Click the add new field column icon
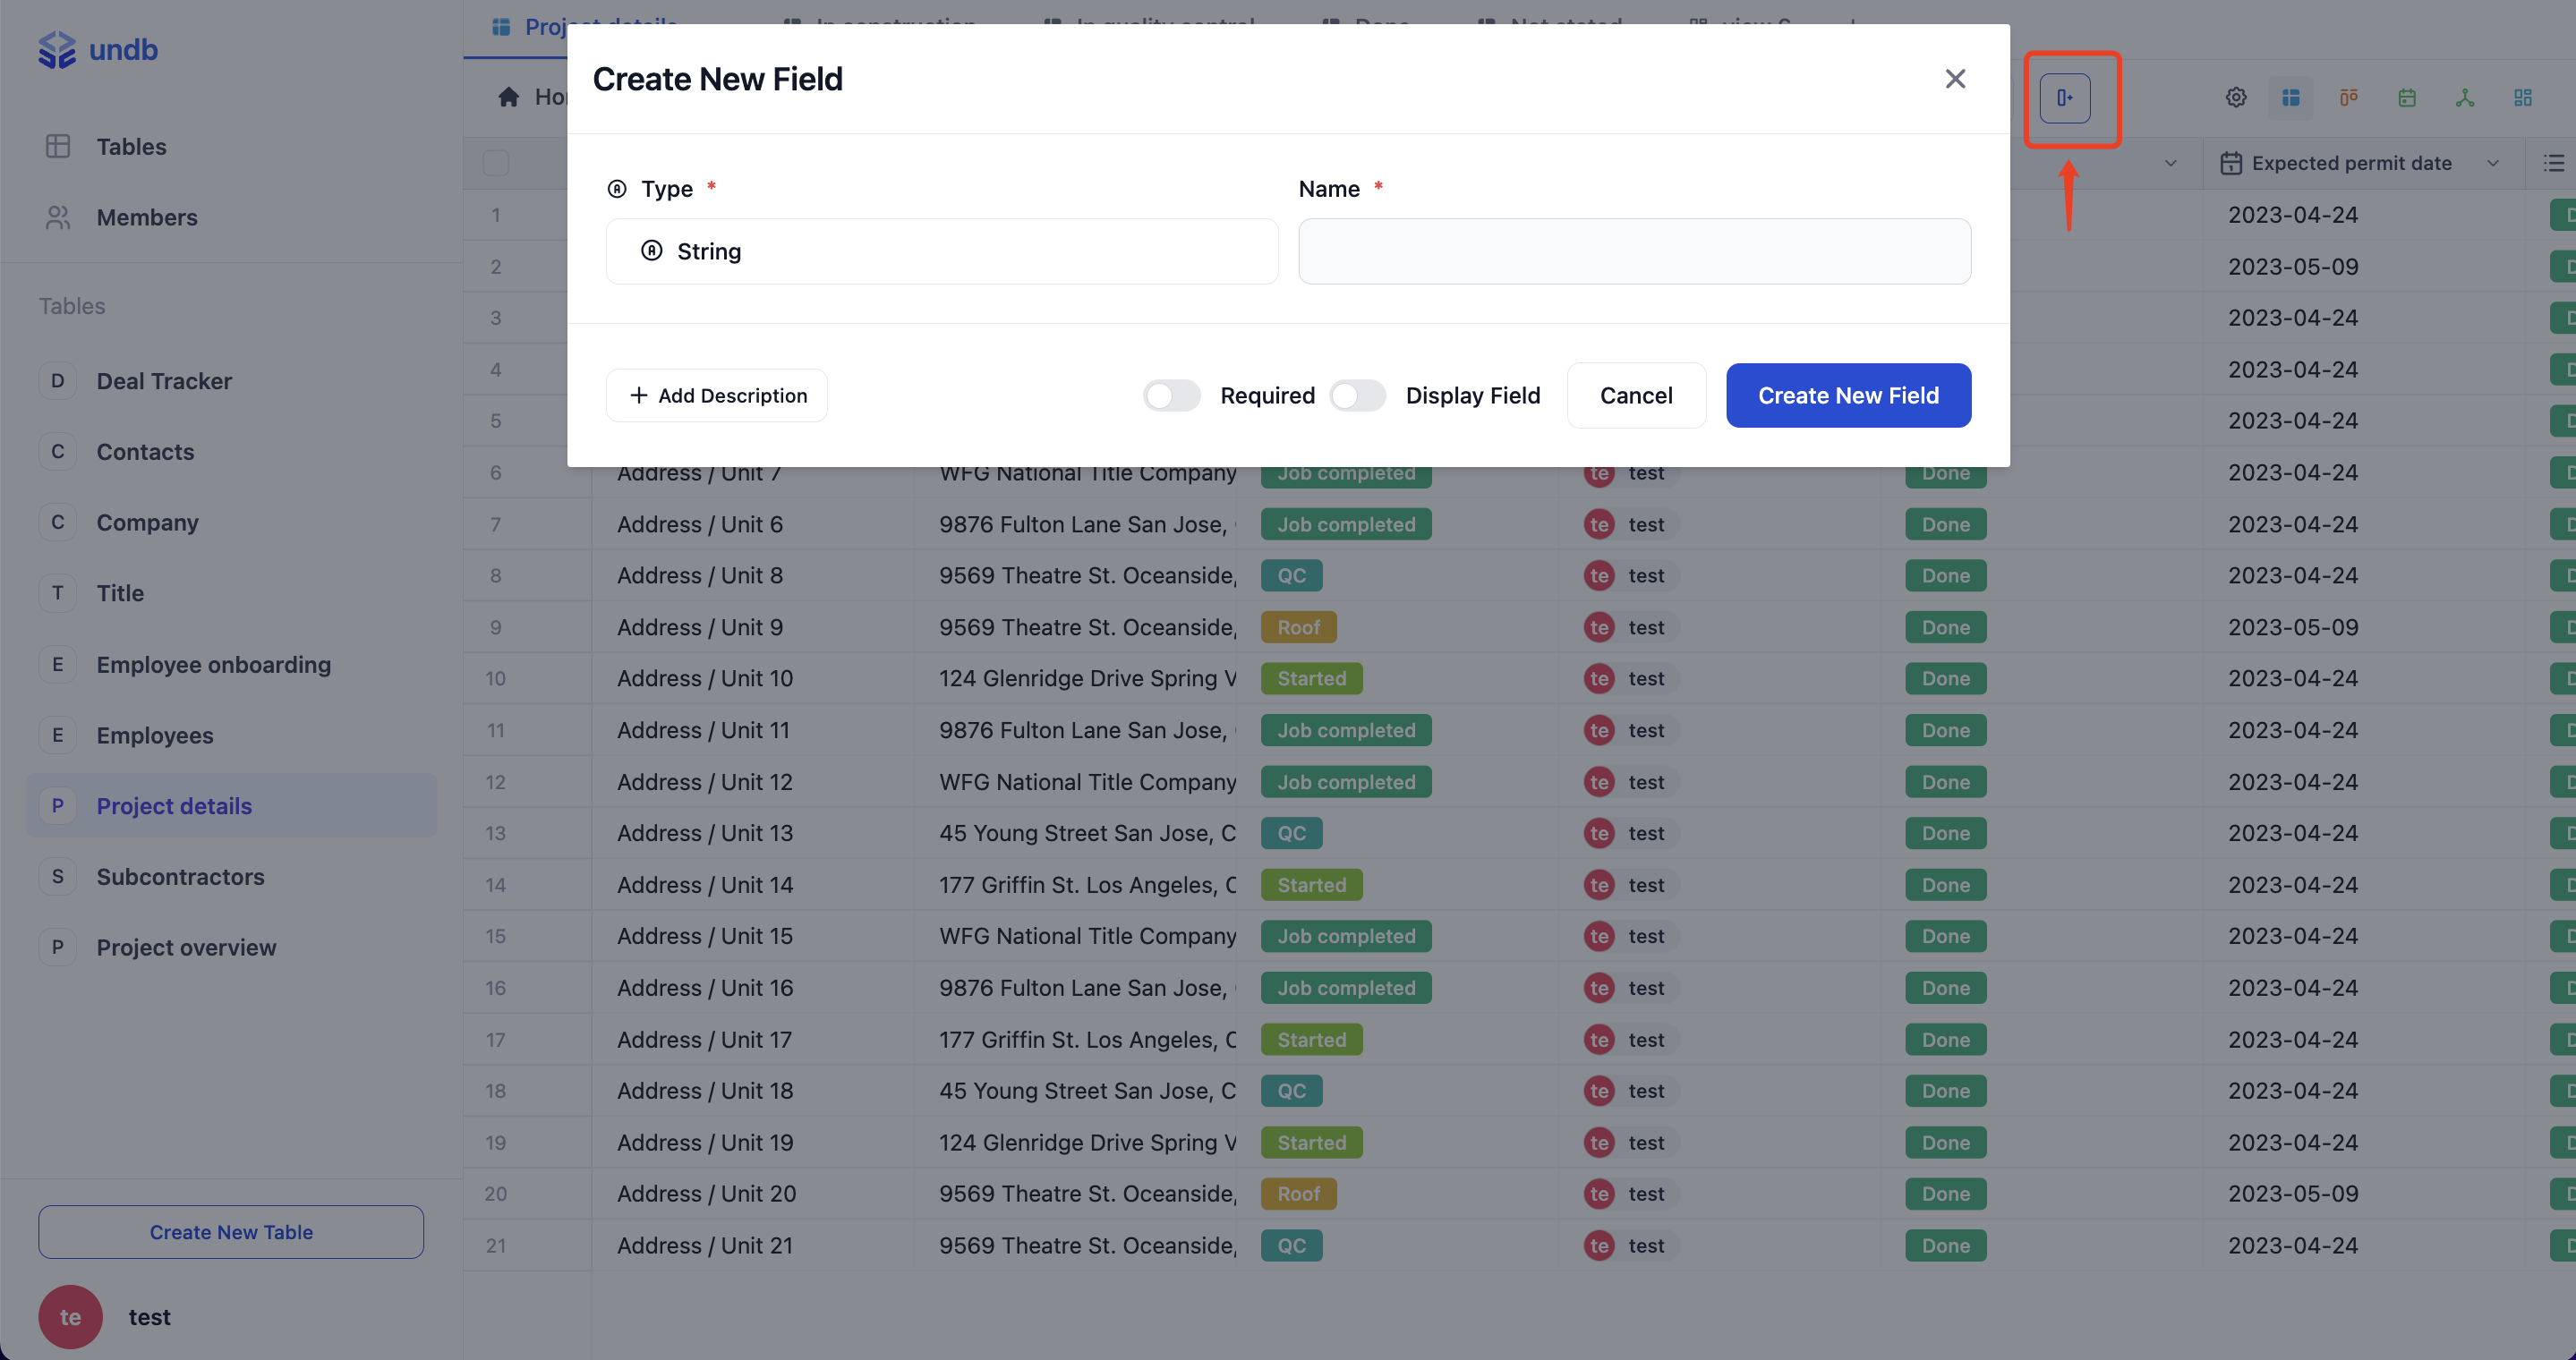The image size is (2576, 1360). click(2064, 98)
